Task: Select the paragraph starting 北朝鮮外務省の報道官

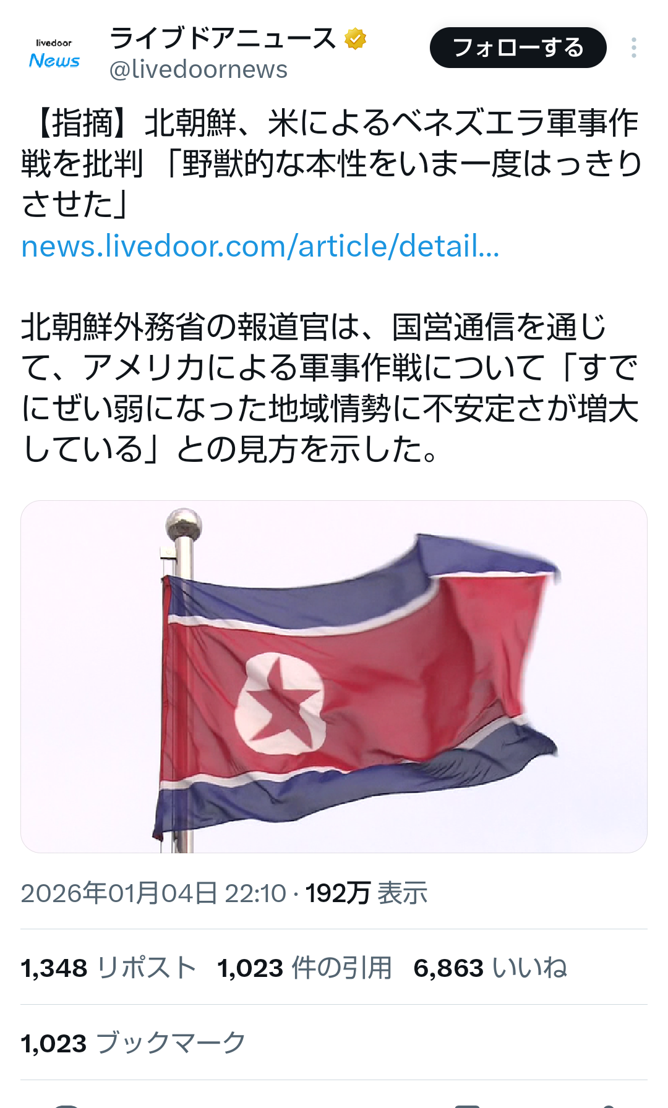Action: pyautogui.click(x=331, y=388)
